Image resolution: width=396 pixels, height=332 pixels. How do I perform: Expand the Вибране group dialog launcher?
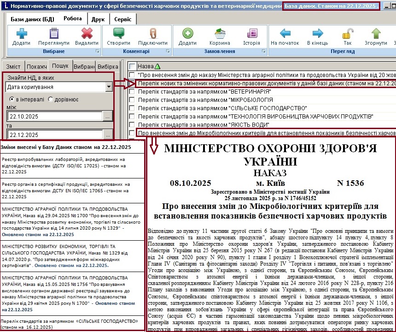pyautogui.click(x=97, y=51)
